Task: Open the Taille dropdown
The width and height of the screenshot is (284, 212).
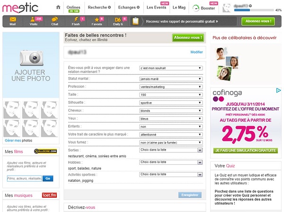Action: click(171, 95)
